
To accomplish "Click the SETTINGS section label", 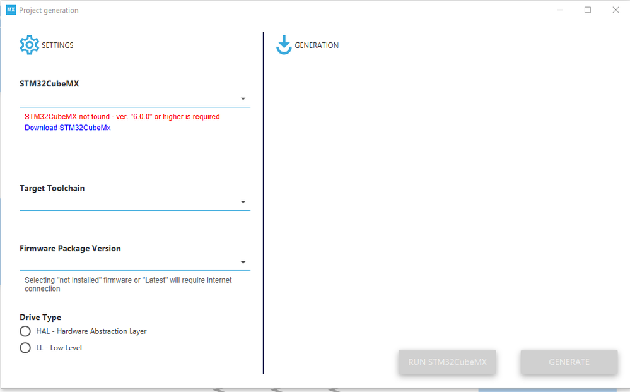I will point(57,45).
